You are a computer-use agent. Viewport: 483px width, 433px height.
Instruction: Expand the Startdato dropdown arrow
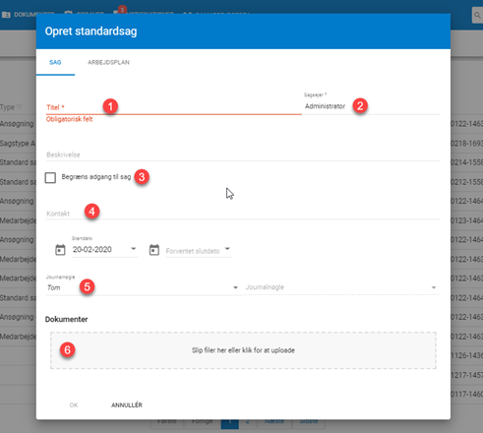pos(133,249)
